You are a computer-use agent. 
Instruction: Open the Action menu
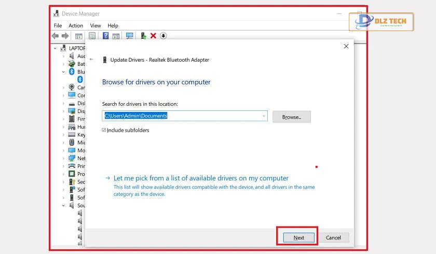(x=76, y=25)
